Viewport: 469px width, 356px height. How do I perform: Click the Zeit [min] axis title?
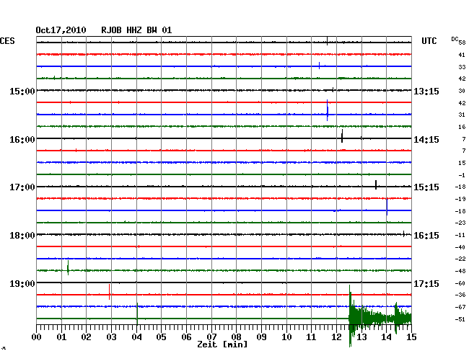(x=222, y=344)
